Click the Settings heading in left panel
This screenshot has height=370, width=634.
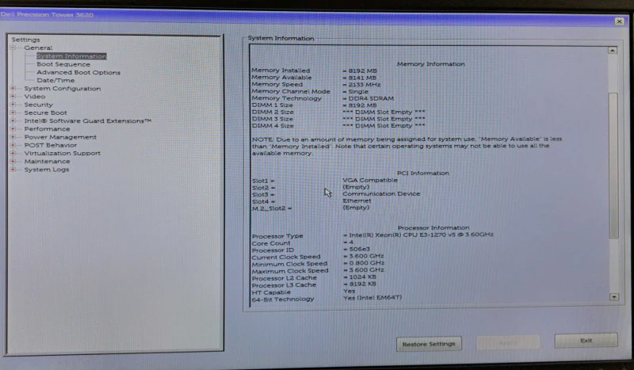coord(26,40)
